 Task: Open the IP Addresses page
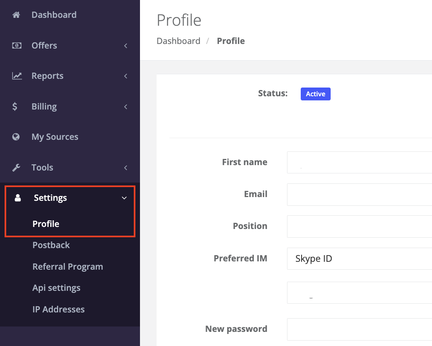pos(59,309)
